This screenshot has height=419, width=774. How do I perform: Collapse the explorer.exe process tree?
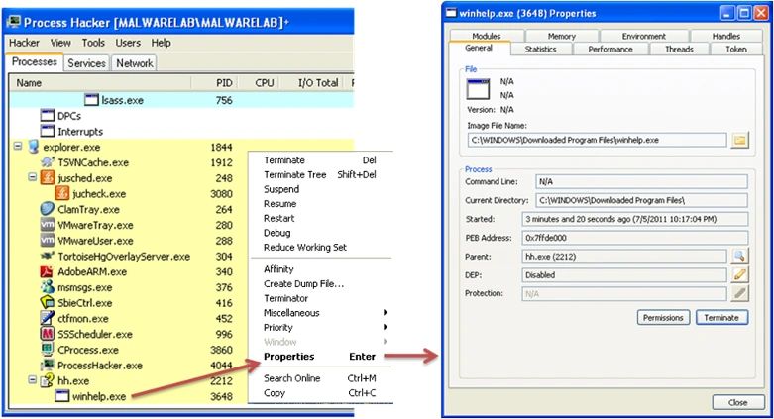(x=18, y=146)
